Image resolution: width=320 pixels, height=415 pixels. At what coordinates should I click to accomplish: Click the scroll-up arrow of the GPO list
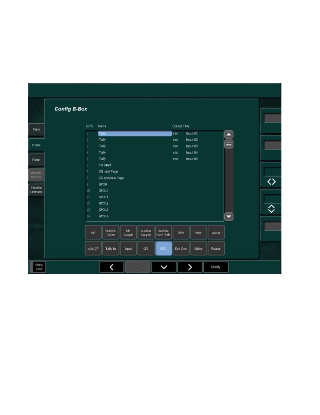pyautogui.click(x=228, y=134)
